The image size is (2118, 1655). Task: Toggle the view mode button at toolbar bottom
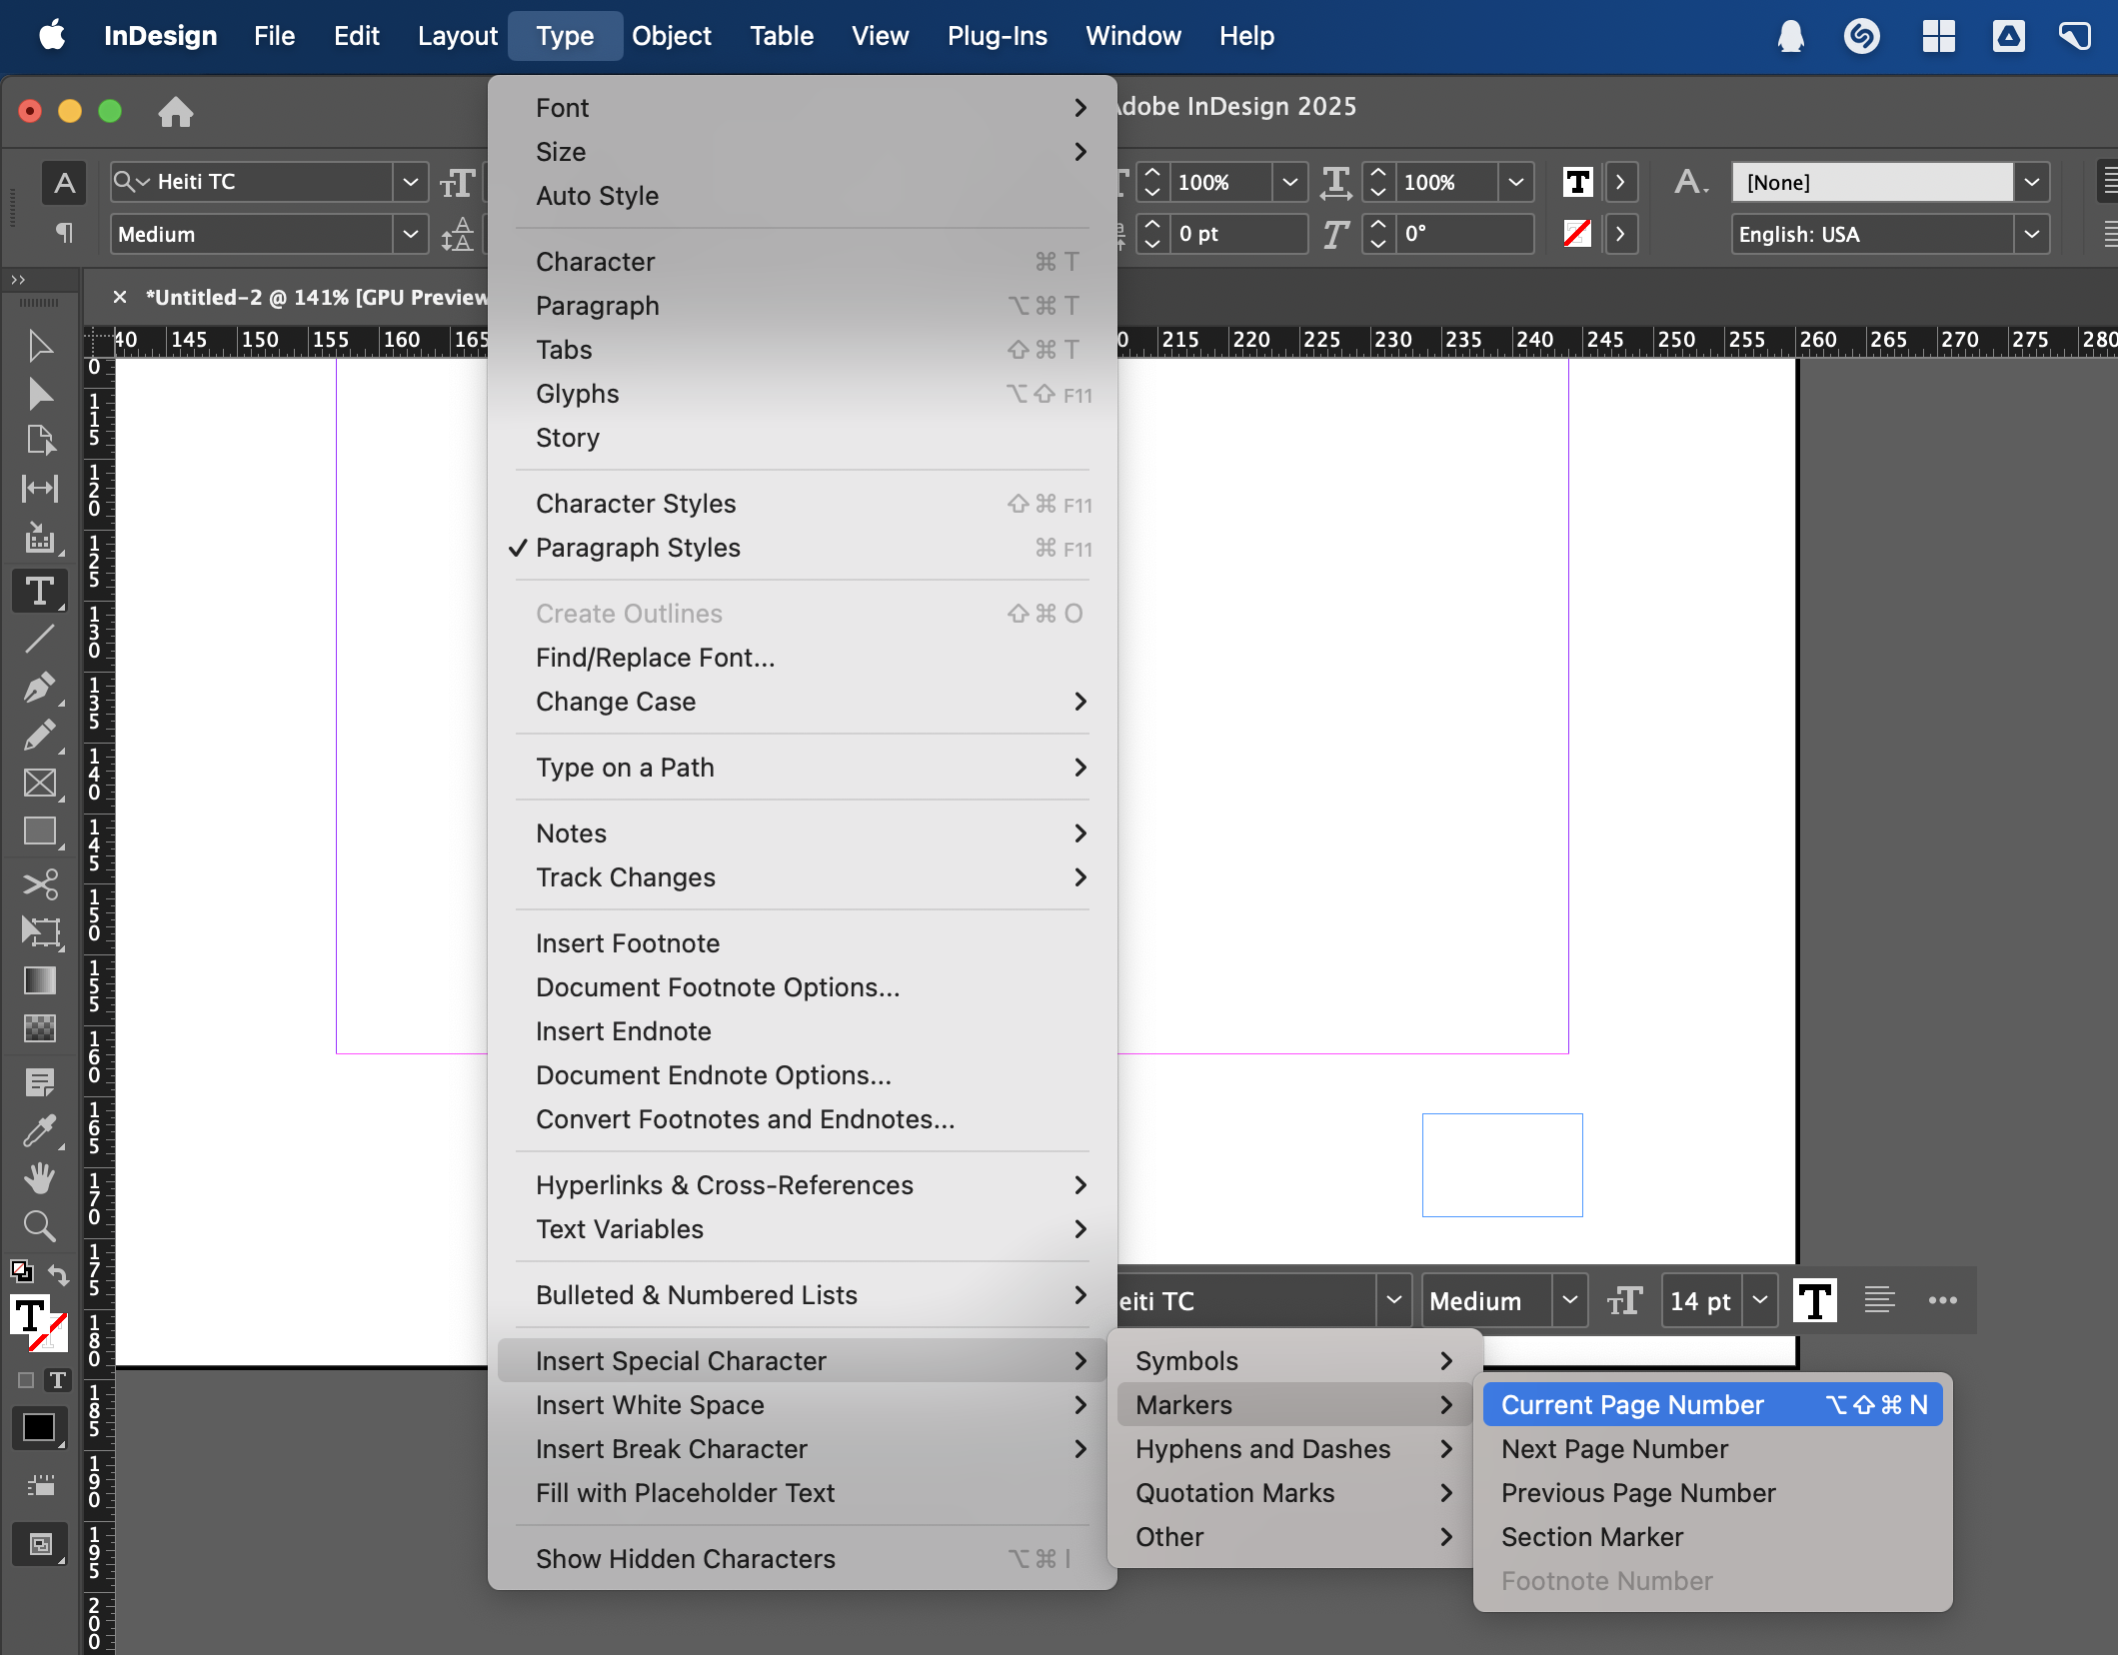point(40,1545)
